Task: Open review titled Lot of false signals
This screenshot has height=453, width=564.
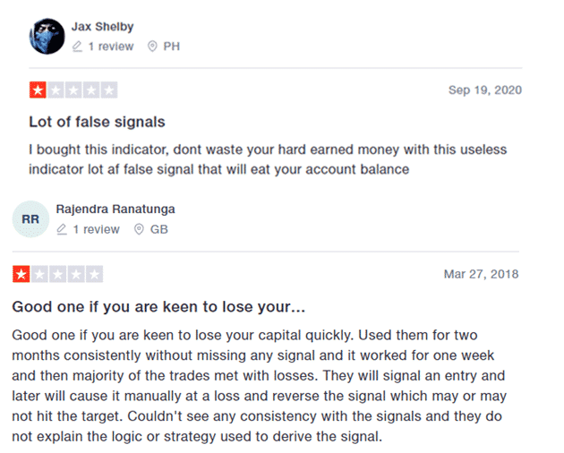Action: [x=97, y=122]
